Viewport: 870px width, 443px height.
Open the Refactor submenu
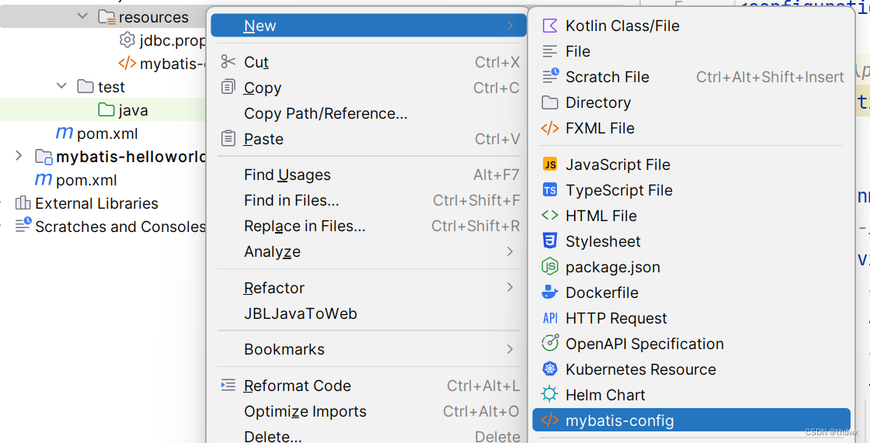(273, 288)
